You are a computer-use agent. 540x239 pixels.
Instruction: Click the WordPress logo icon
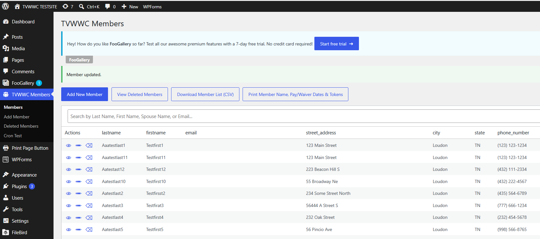tap(5, 6)
